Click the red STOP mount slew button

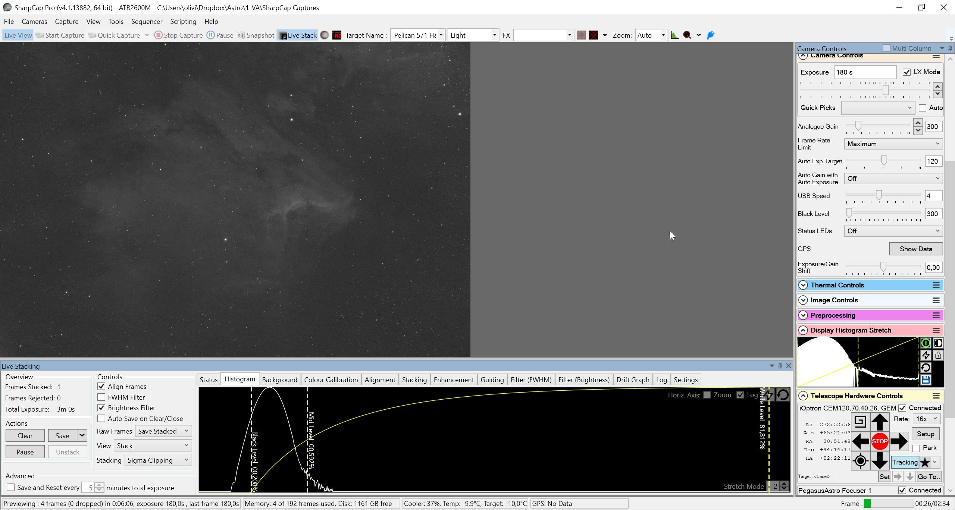point(879,441)
